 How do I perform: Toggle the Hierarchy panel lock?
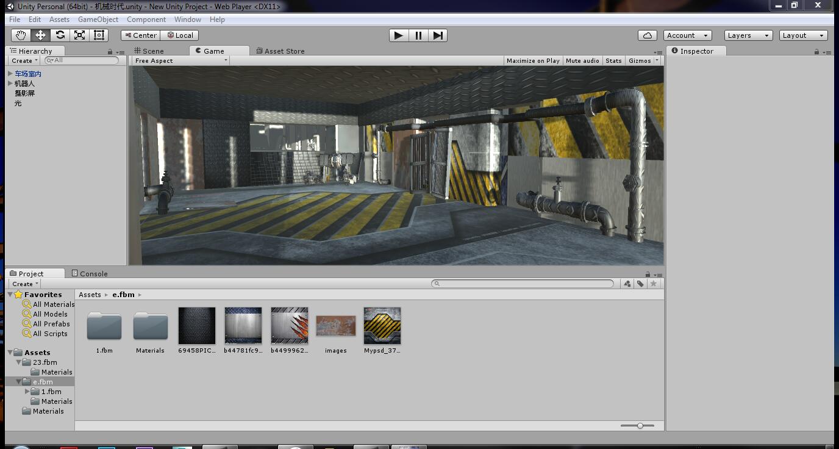tap(110, 52)
